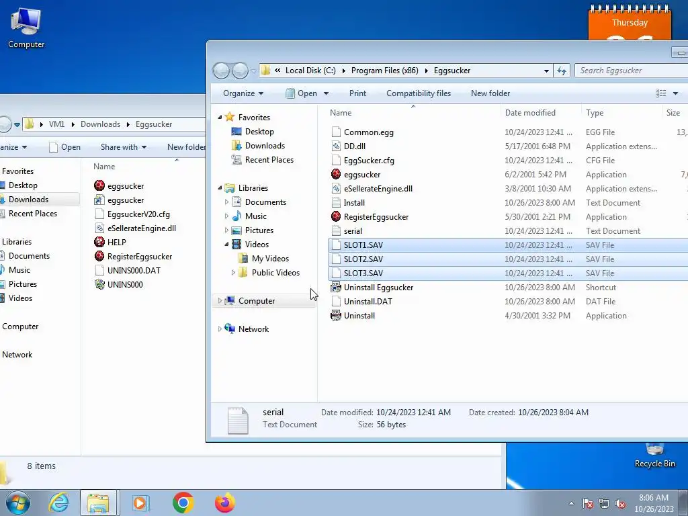Select Program Files (x86) in the breadcrumb

385,71
